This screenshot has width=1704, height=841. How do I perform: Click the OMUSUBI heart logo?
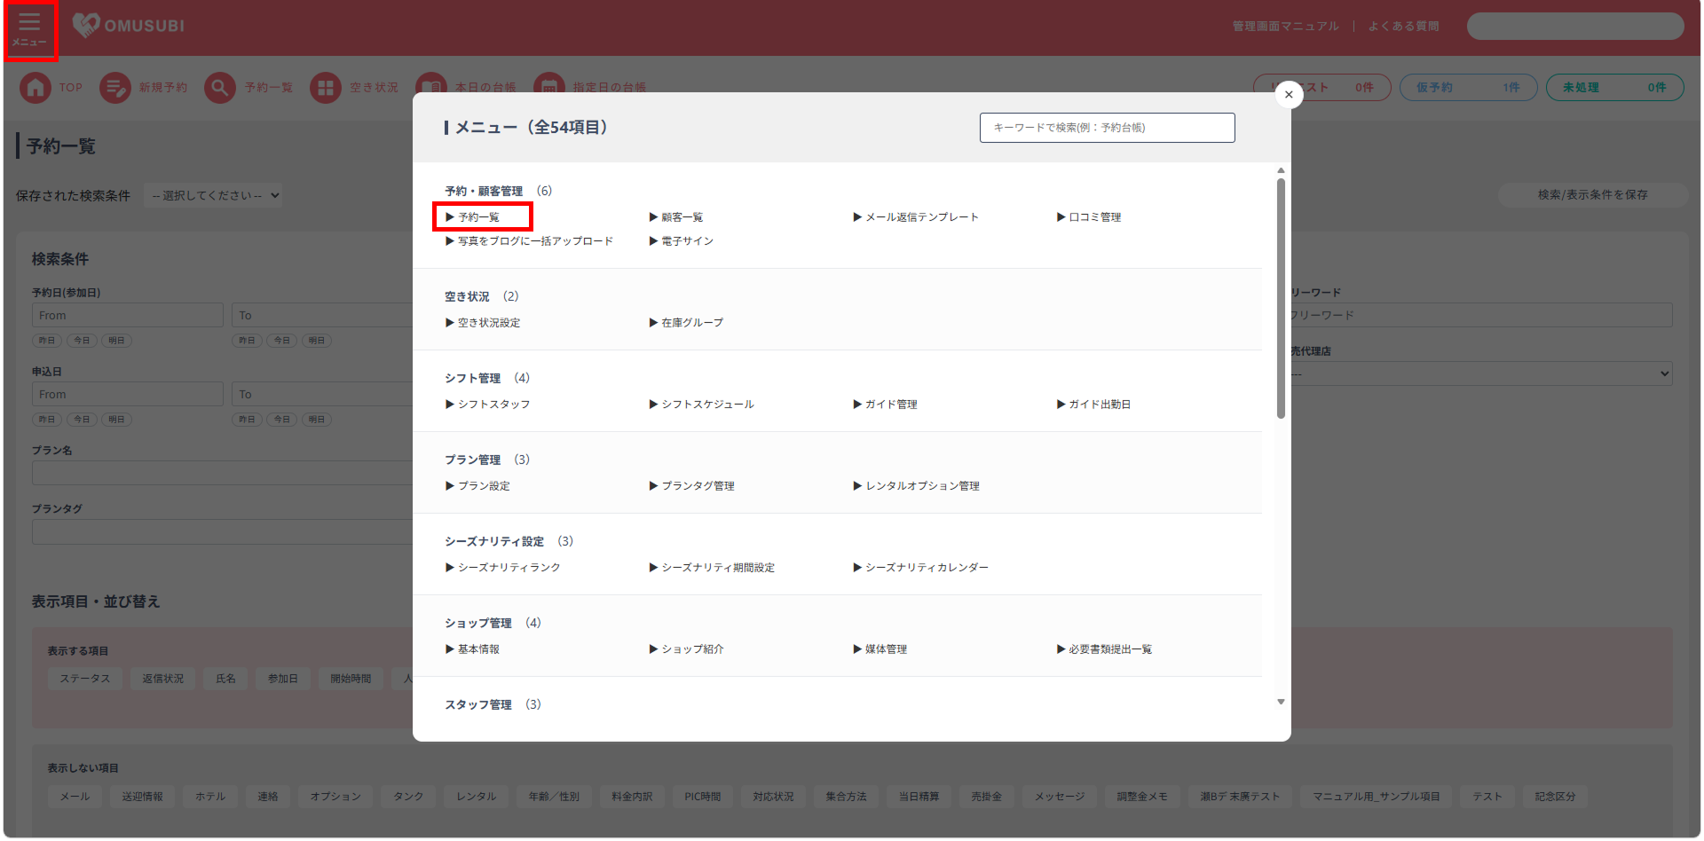[x=86, y=25]
